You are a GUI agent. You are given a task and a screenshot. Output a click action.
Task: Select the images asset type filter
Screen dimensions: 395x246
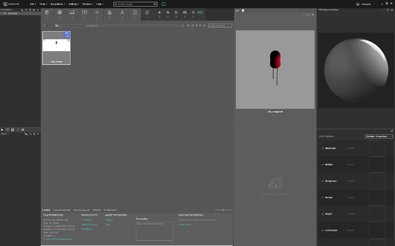(x=72, y=13)
